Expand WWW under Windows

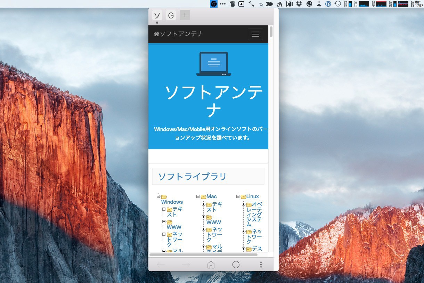164,221
